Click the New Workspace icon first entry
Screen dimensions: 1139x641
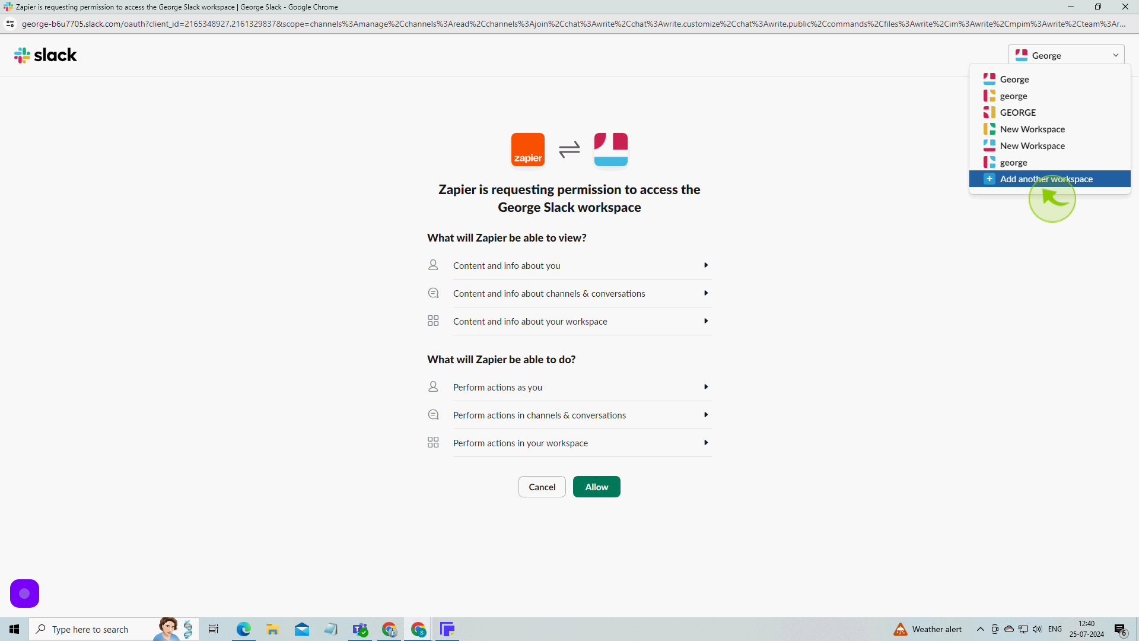tap(989, 128)
